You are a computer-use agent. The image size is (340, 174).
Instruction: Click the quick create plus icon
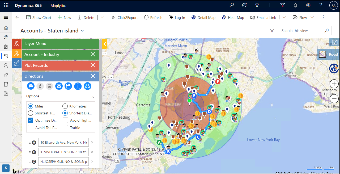pos(270,5)
